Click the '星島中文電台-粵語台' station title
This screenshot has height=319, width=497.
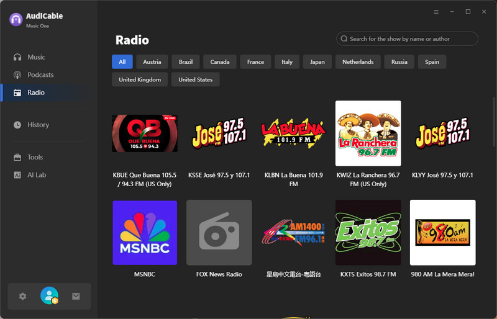point(293,274)
